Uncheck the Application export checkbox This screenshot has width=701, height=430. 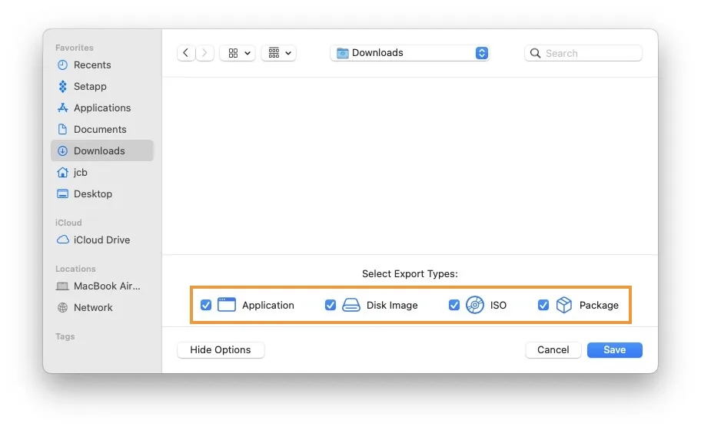point(206,305)
